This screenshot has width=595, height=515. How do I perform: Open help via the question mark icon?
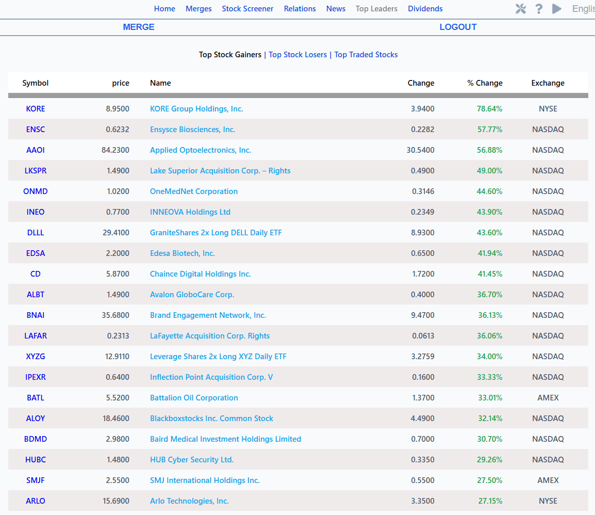coord(539,9)
